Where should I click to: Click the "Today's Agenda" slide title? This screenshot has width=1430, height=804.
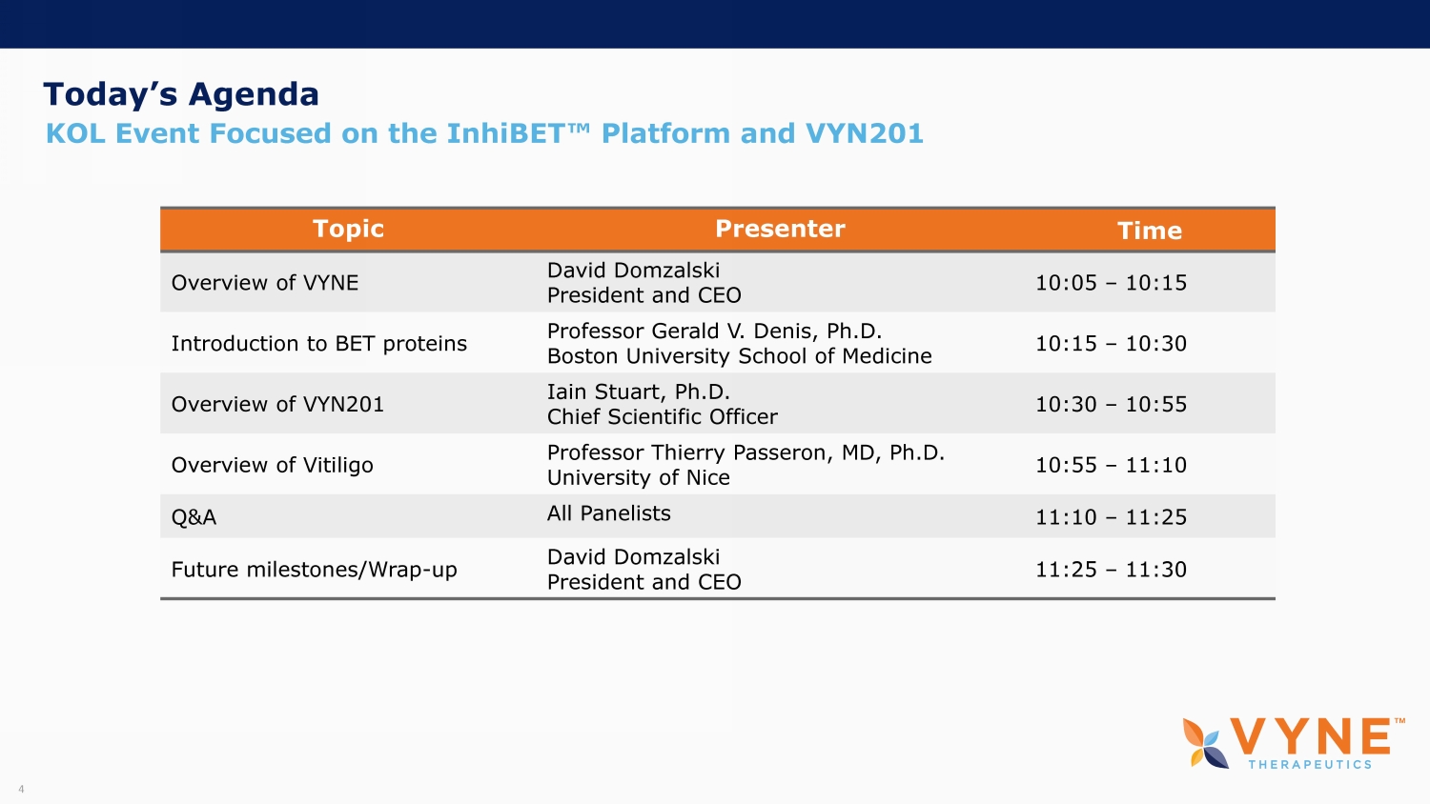[181, 94]
